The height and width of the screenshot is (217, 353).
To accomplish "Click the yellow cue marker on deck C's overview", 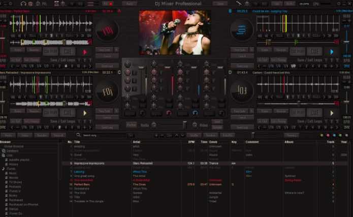I will pos(39,104).
